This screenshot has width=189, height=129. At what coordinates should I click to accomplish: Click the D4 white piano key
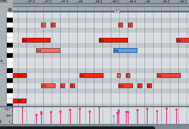tap(10, 50)
